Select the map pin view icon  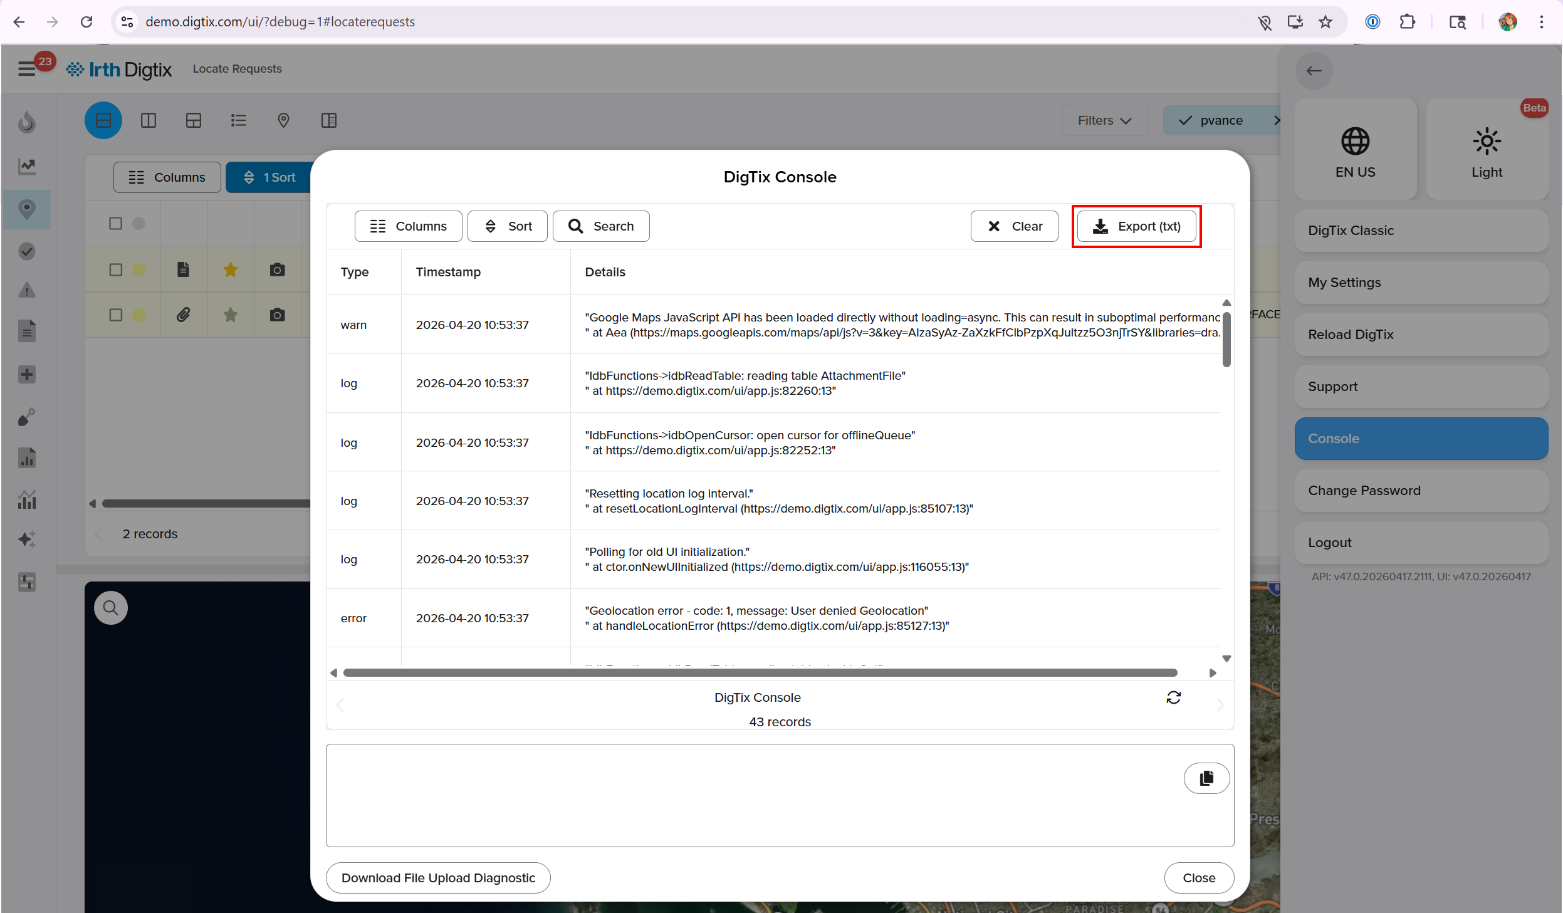[x=283, y=120]
